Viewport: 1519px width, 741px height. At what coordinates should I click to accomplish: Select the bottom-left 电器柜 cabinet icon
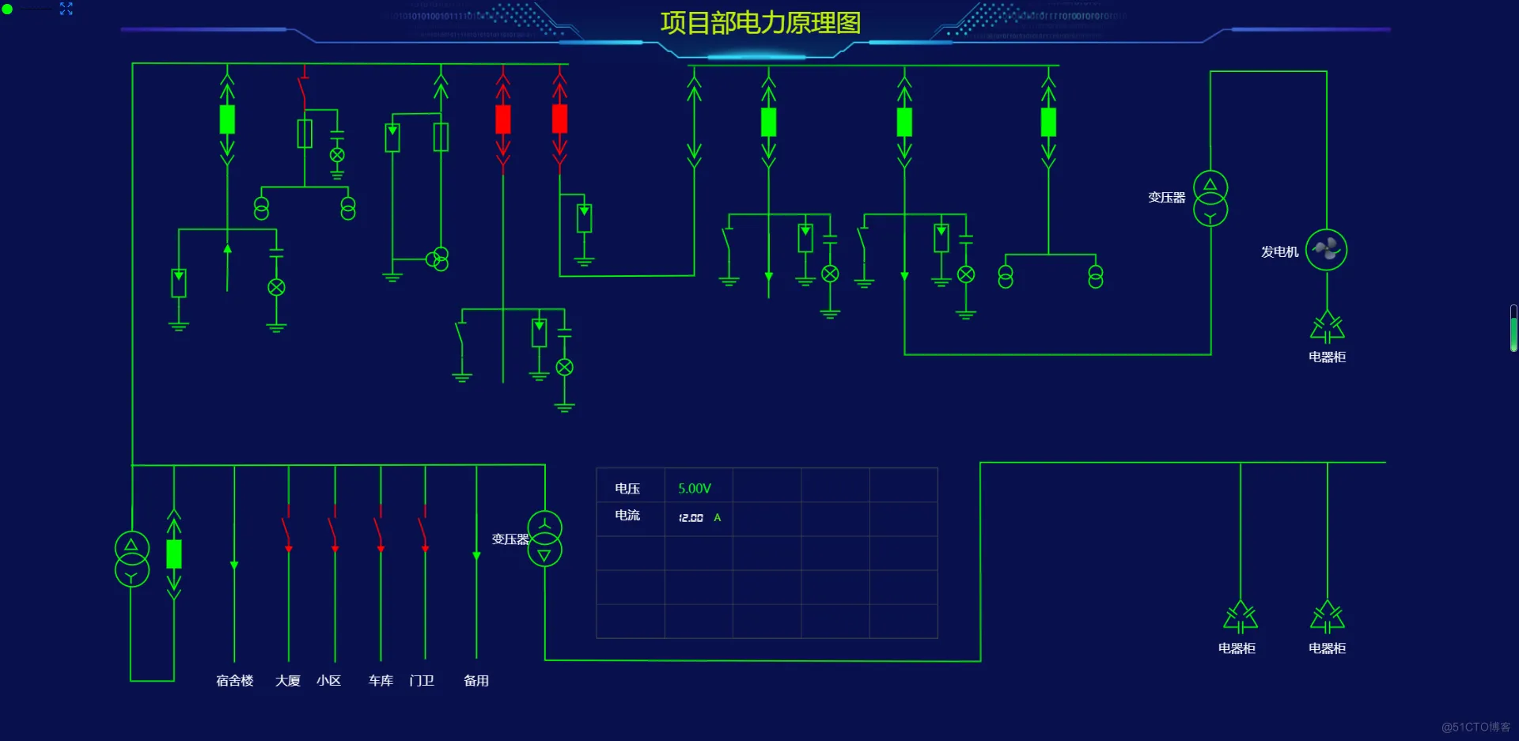(x=1241, y=616)
